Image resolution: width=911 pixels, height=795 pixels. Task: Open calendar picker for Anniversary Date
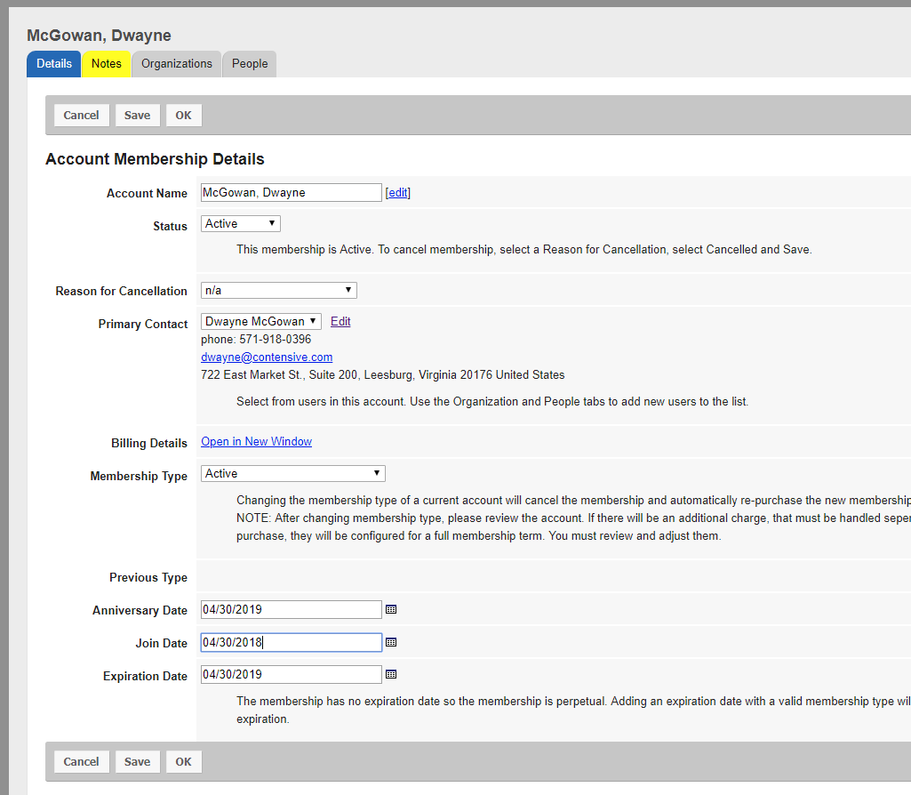(x=391, y=610)
